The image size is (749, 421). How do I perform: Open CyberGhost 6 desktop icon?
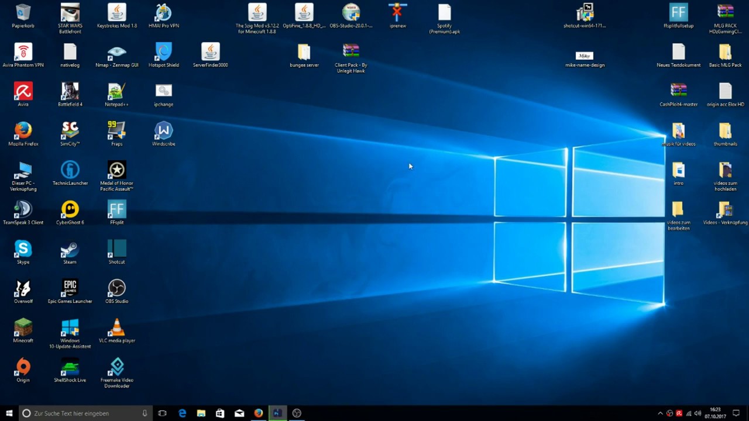click(70, 209)
